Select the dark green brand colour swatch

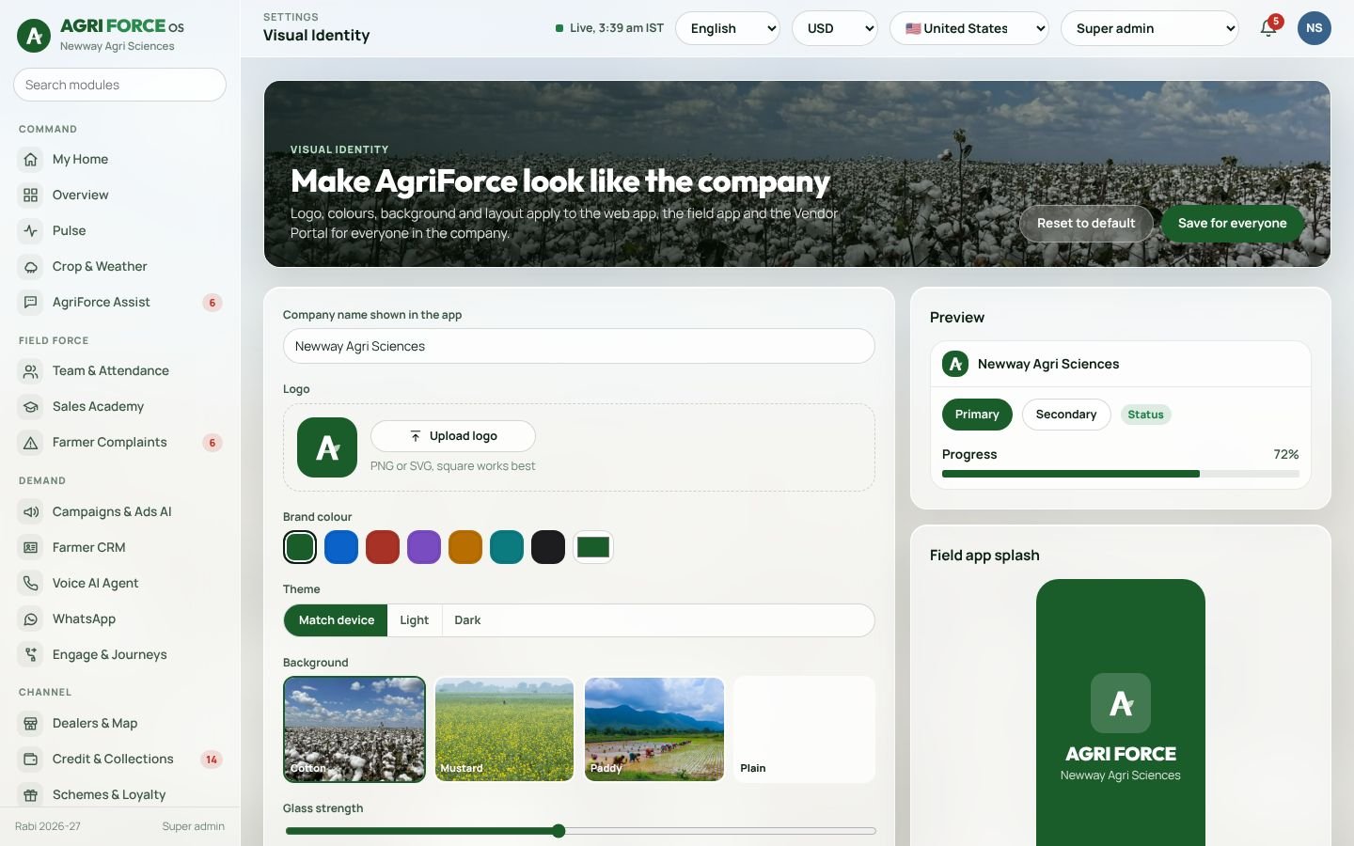[x=300, y=547]
